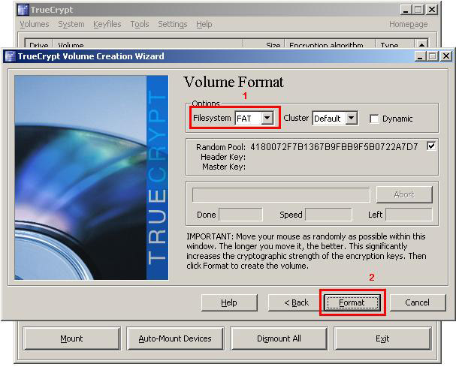
Task: Click the Random Pool hexadecimal value
Action: tap(334, 147)
